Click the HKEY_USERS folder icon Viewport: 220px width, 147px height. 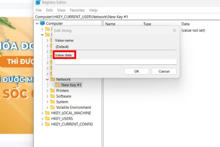pyautogui.click(x=47, y=118)
